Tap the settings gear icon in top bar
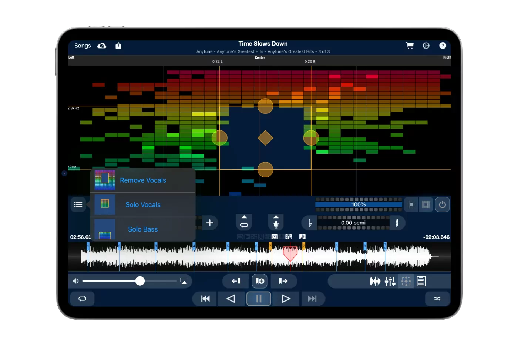 (426, 46)
